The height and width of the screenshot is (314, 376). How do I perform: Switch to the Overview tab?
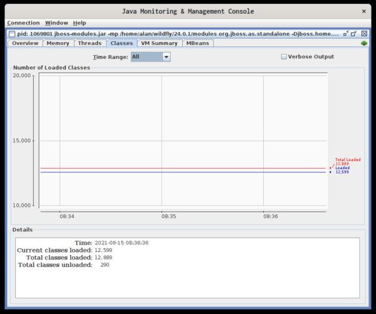(25, 43)
